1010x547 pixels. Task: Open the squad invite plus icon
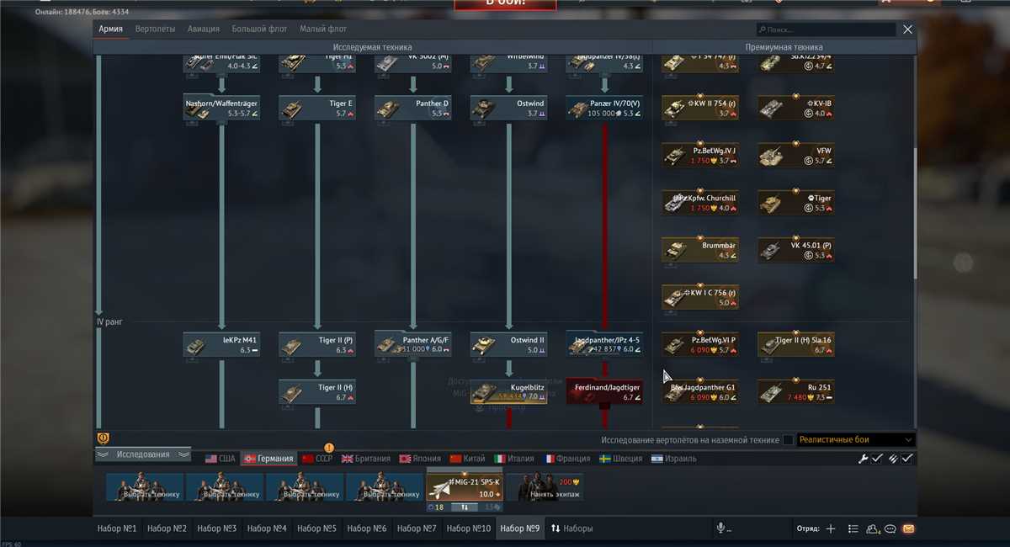point(831,528)
